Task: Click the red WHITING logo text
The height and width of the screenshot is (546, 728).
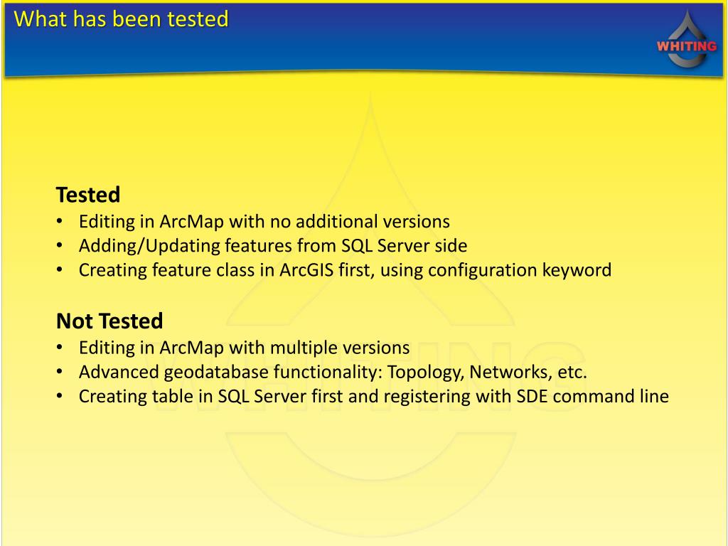Action: (687, 46)
